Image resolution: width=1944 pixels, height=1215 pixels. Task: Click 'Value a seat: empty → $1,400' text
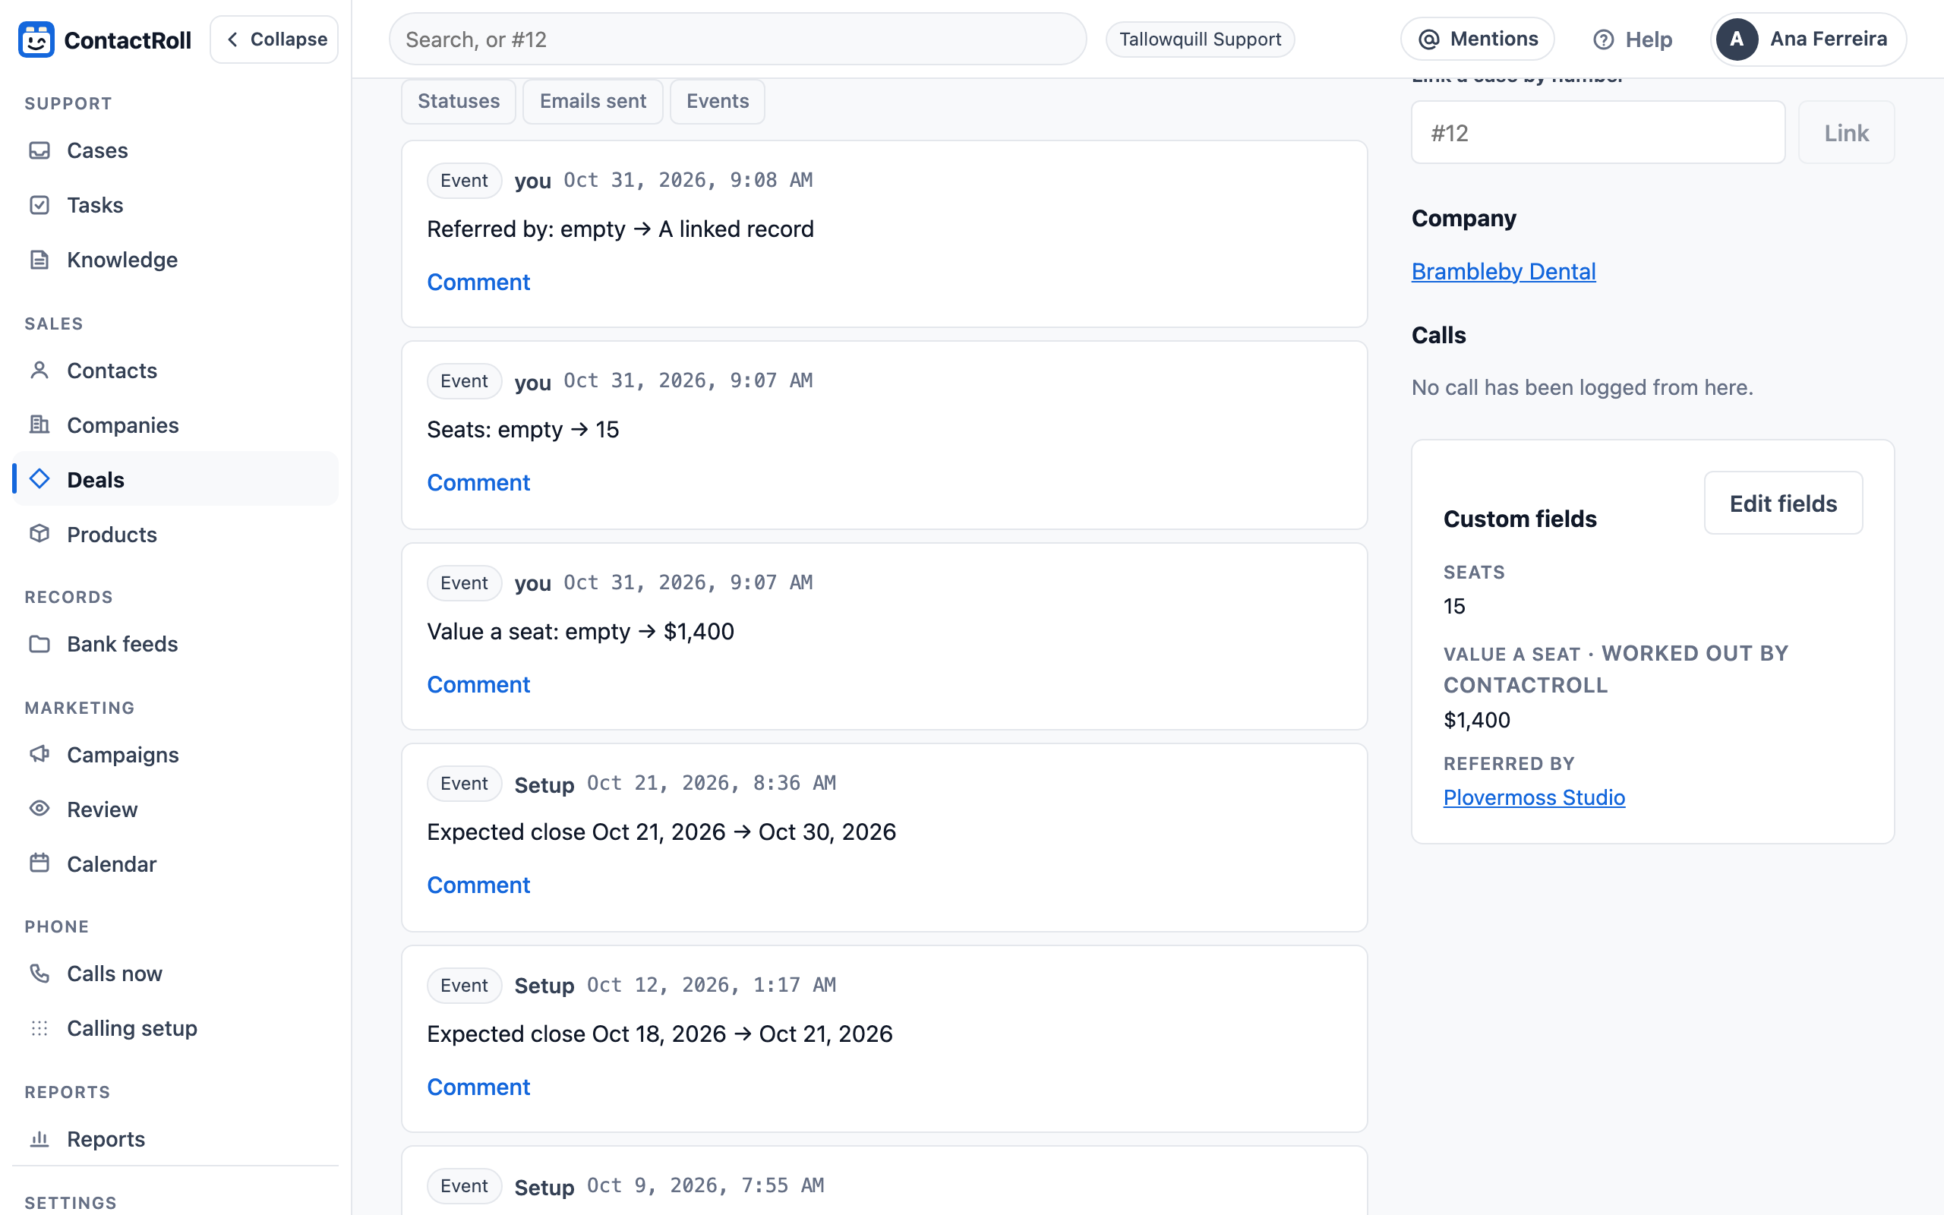click(x=580, y=632)
